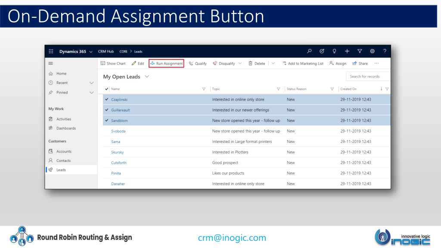Open the lightbulb assistant icon

click(x=334, y=51)
